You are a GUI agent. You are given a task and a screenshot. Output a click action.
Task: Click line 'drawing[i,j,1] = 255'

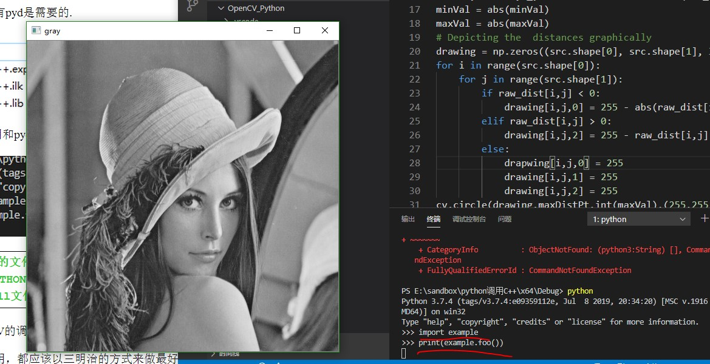click(561, 177)
